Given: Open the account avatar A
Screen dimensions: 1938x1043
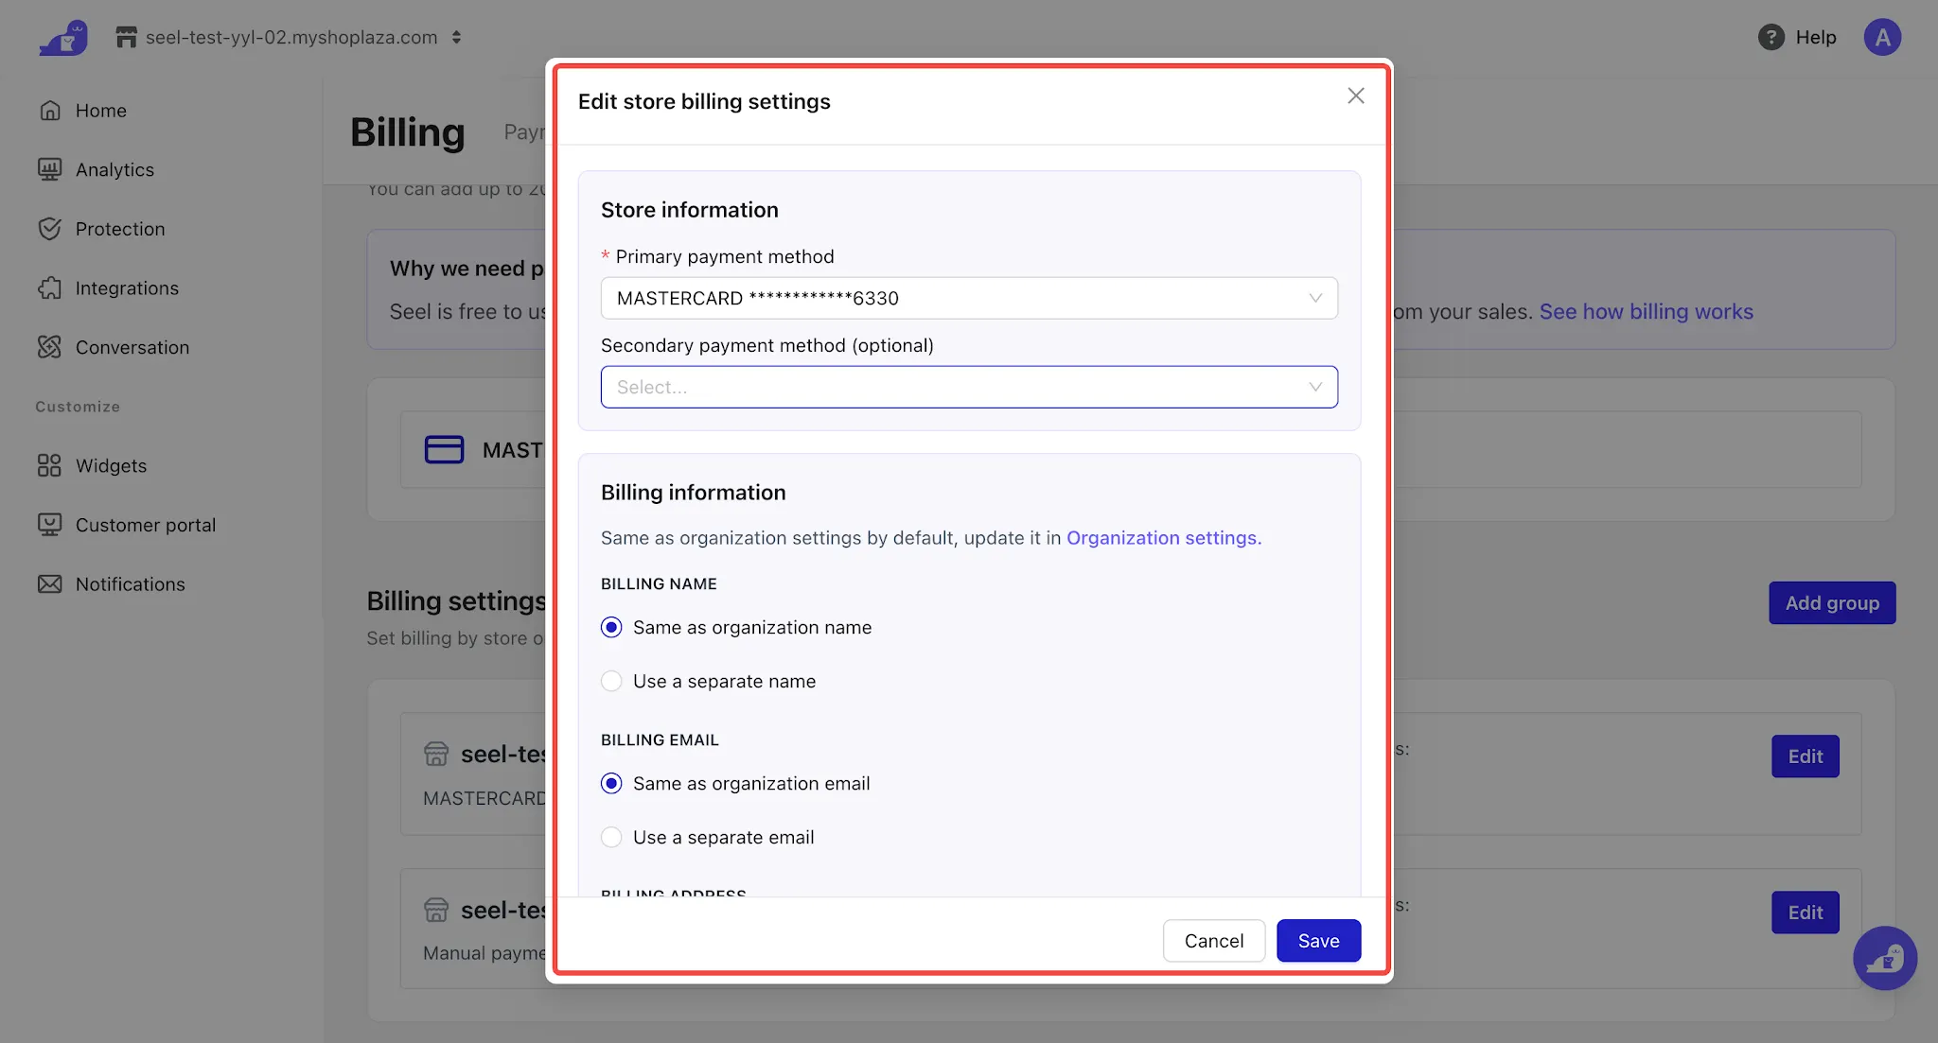Looking at the screenshot, I should pyautogui.click(x=1882, y=37).
